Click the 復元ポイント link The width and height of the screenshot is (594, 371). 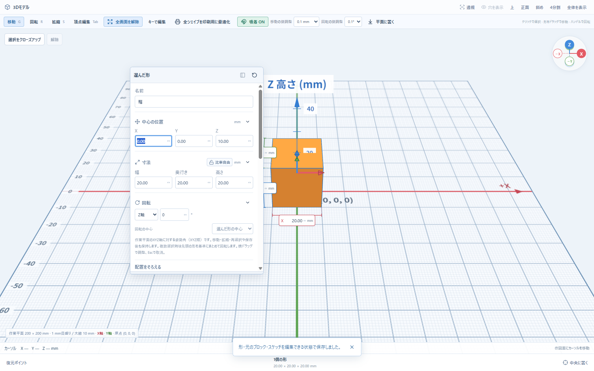17,363
